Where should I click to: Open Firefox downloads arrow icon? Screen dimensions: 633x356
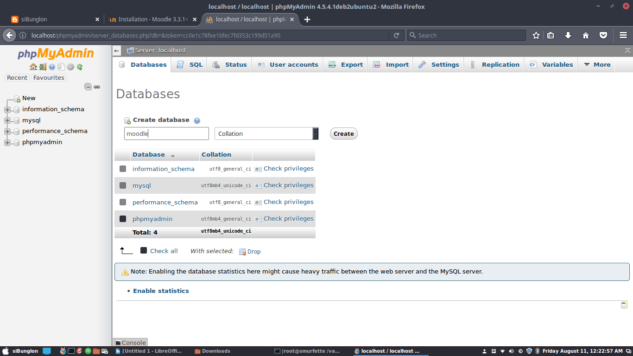(568, 35)
